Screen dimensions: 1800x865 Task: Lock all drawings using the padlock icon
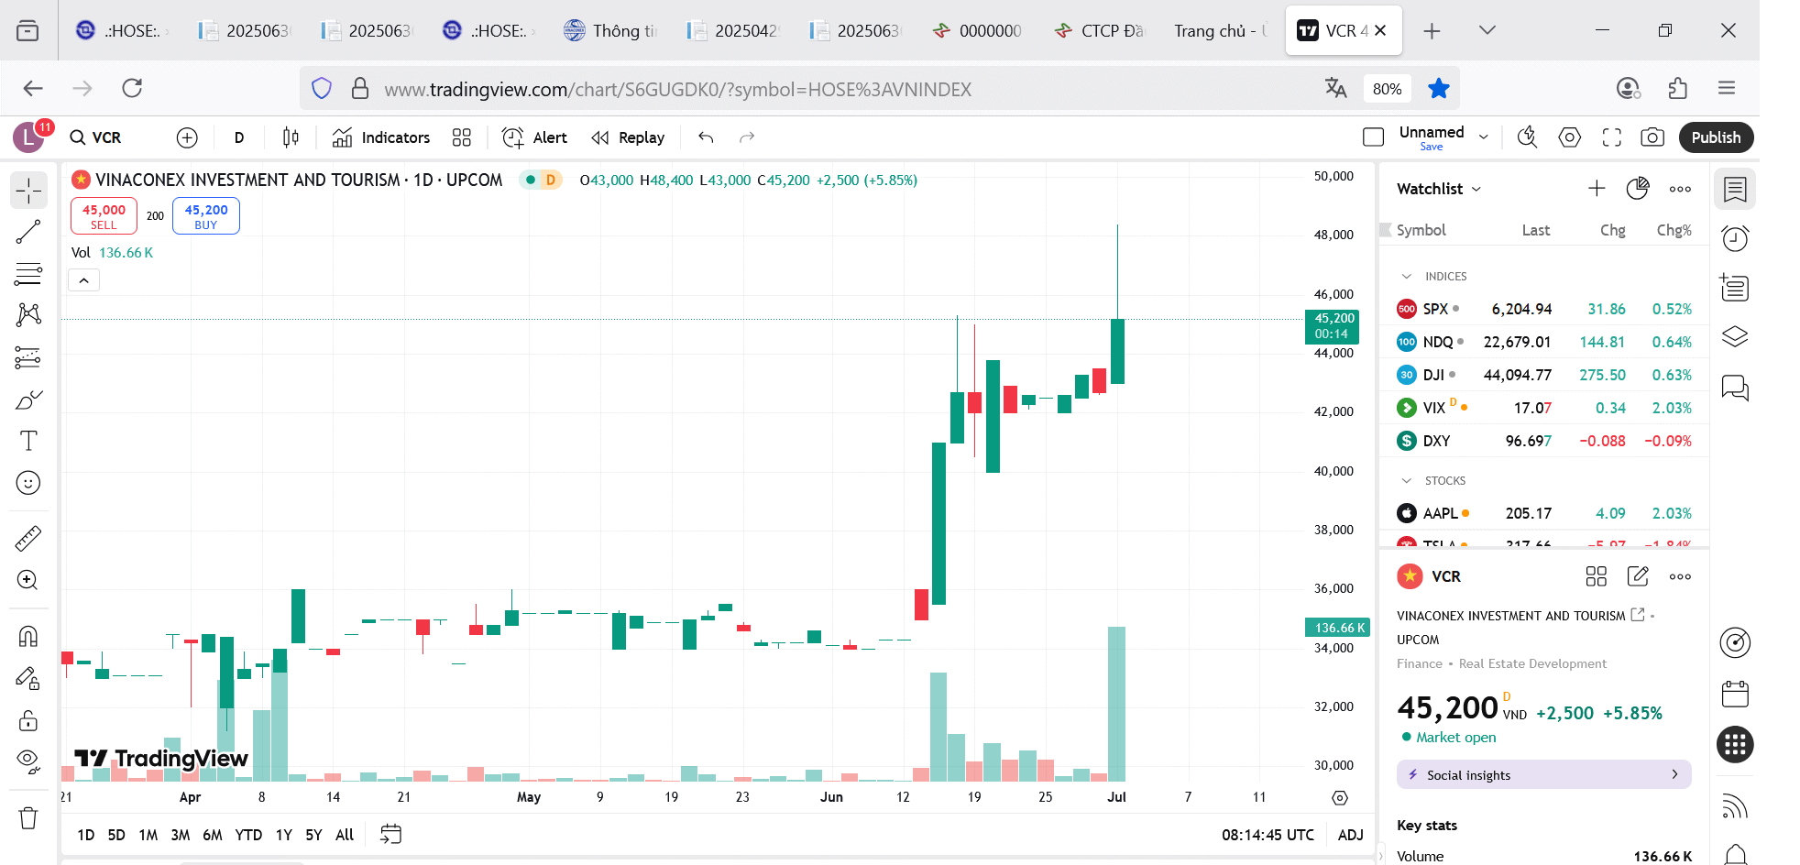tap(27, 720)
